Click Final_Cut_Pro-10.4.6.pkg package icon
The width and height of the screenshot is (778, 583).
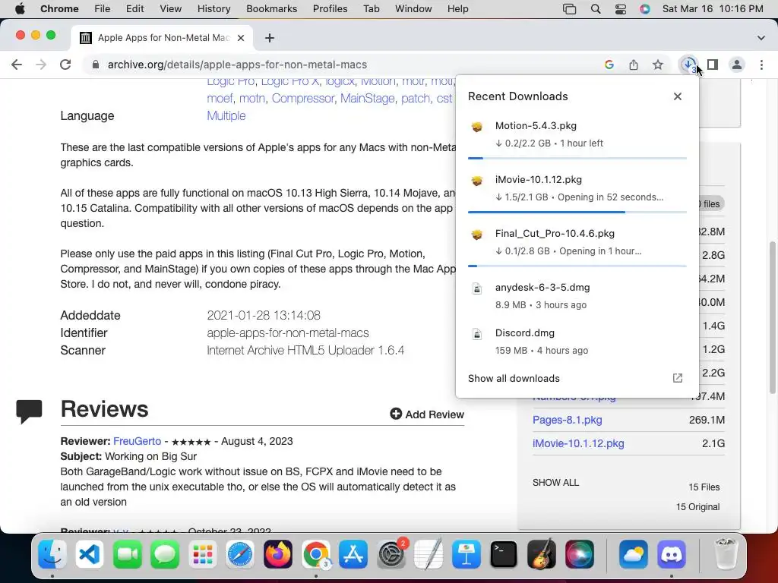[x=477, y=235]
